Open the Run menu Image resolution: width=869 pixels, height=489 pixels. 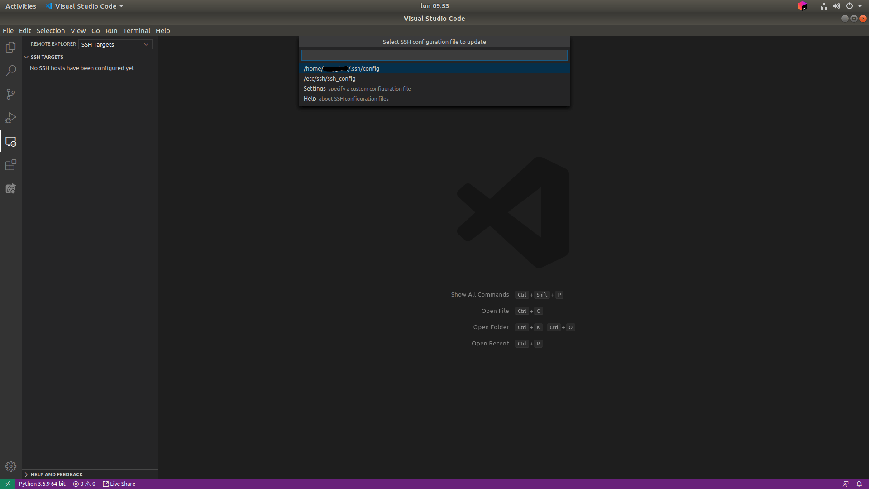pos(111,31)
